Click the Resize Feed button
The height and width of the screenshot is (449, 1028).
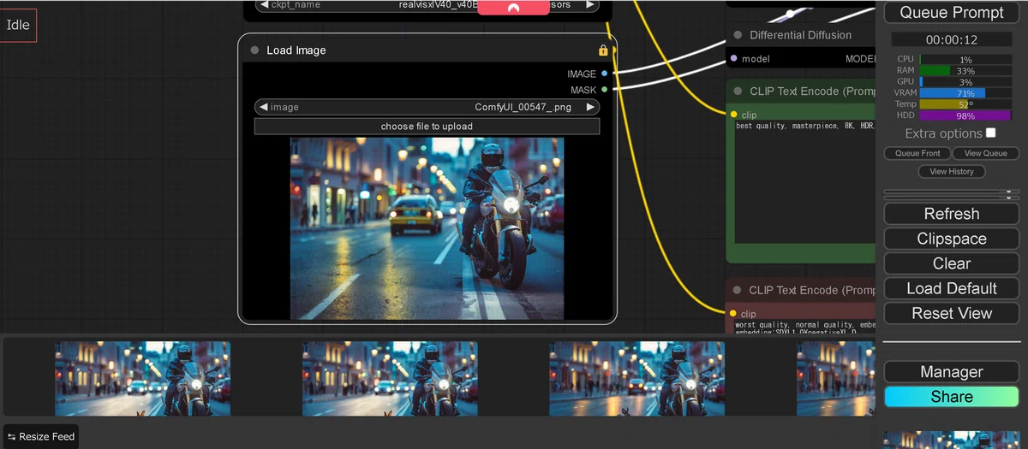[x=41, y=436]
